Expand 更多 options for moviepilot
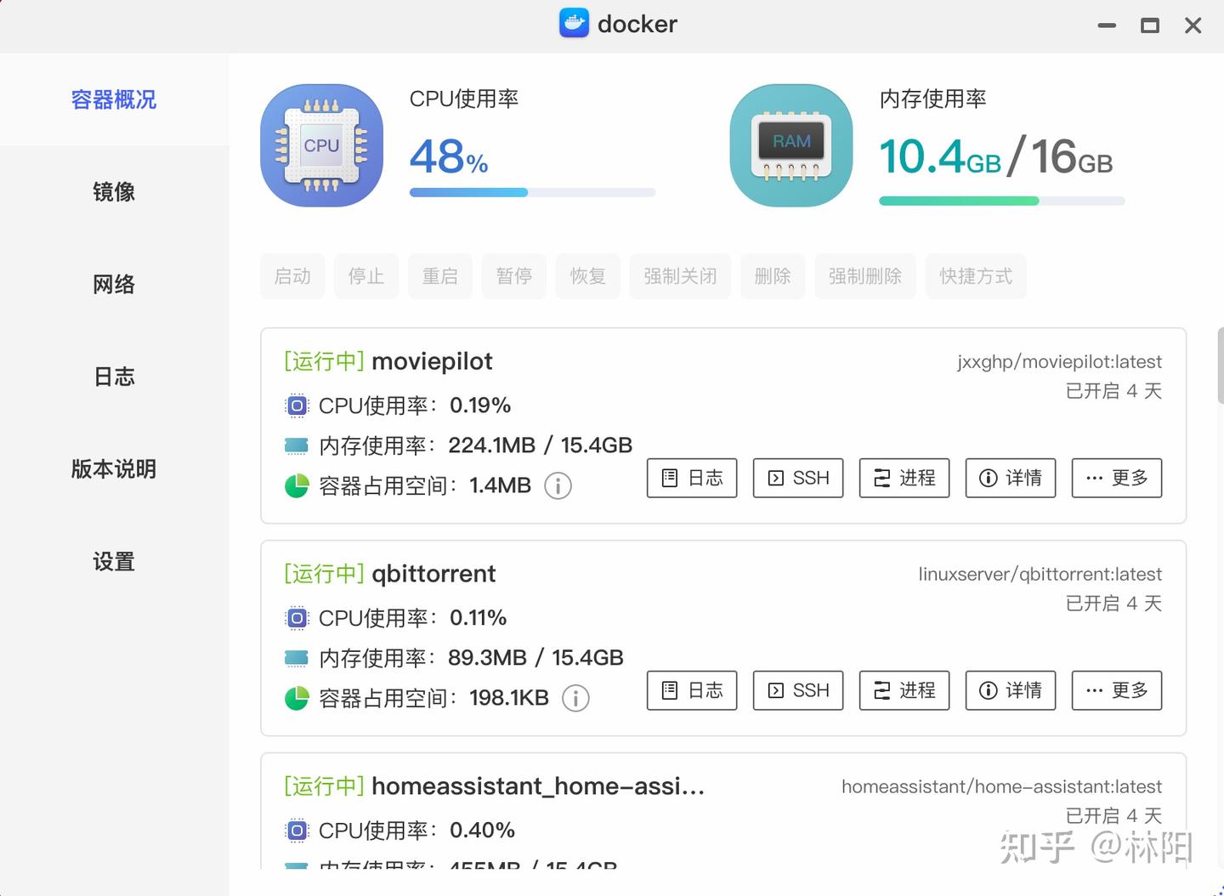The height and width of the screenshot is (896, 1224). (x=1116, y=478)
